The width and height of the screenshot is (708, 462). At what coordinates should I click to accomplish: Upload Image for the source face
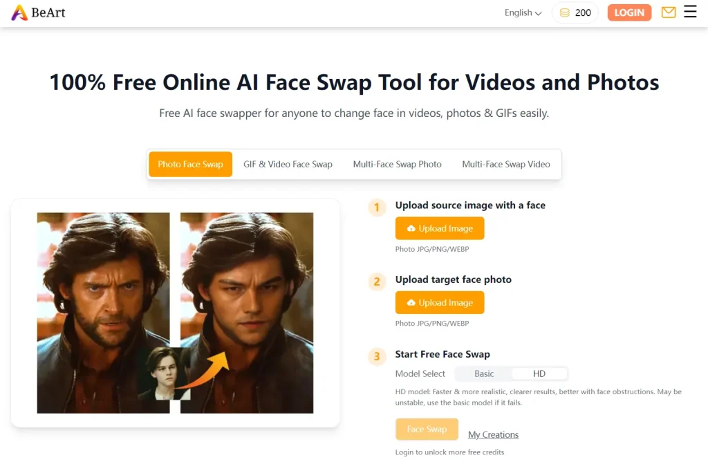pos(440,228)
